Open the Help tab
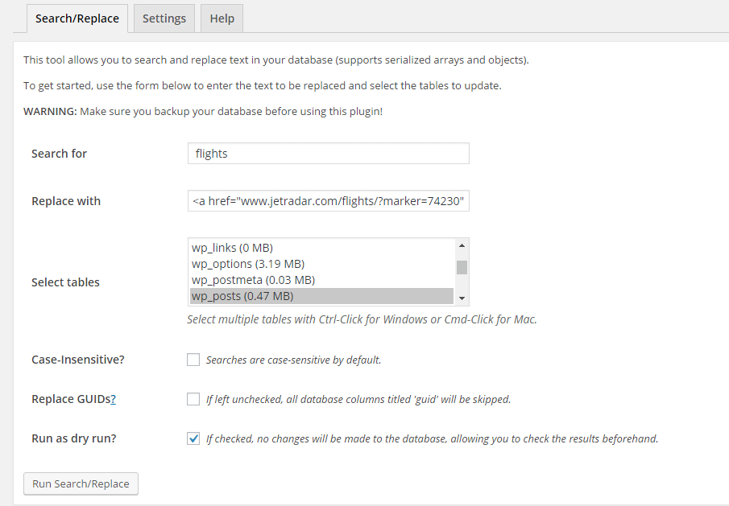 (x=222, y=19)
